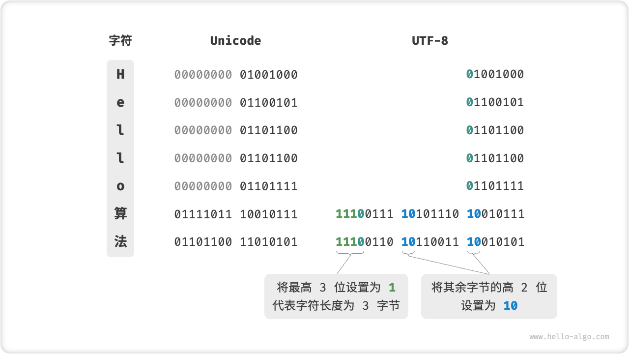
Task: Select the 法 character
Action: tap(120, 242)
